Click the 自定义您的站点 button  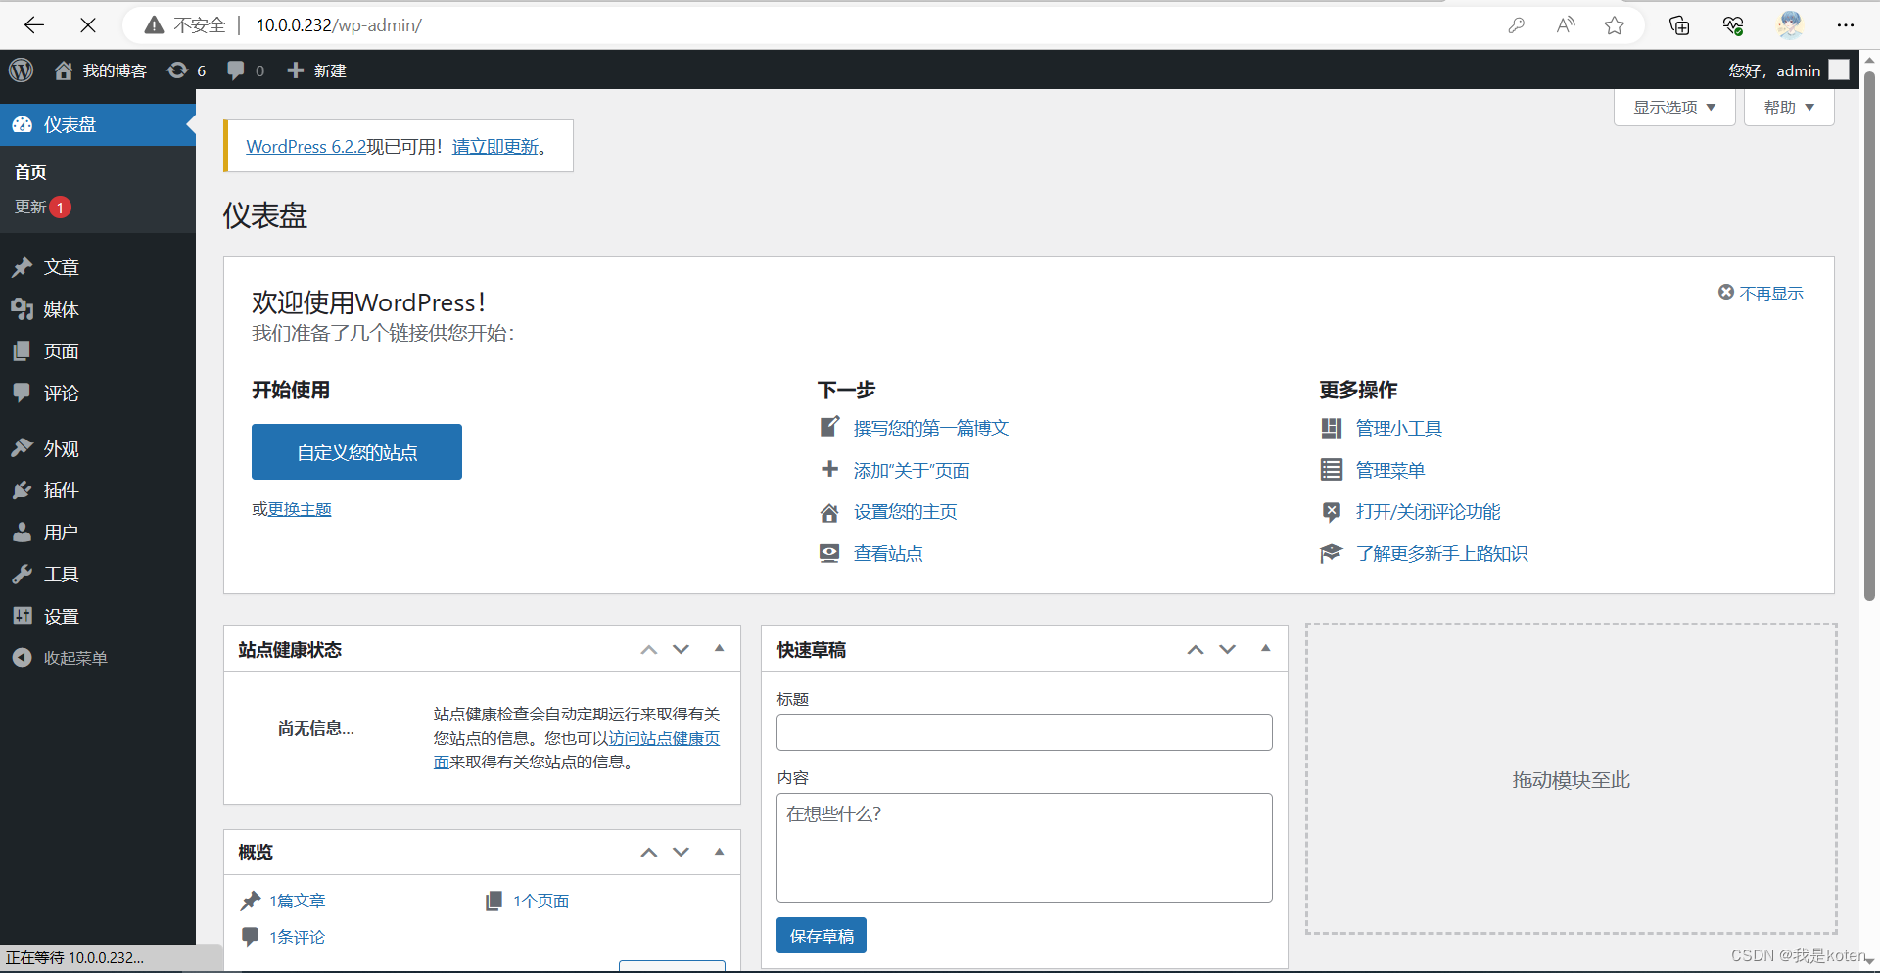pos(356,451)
